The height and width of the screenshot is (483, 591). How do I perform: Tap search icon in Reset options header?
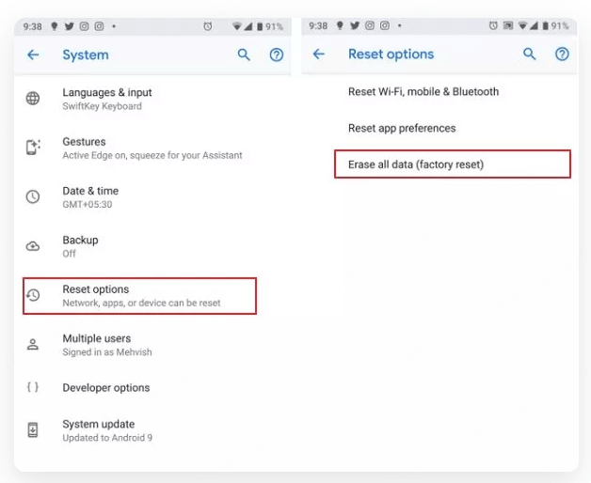pos(530,55)
